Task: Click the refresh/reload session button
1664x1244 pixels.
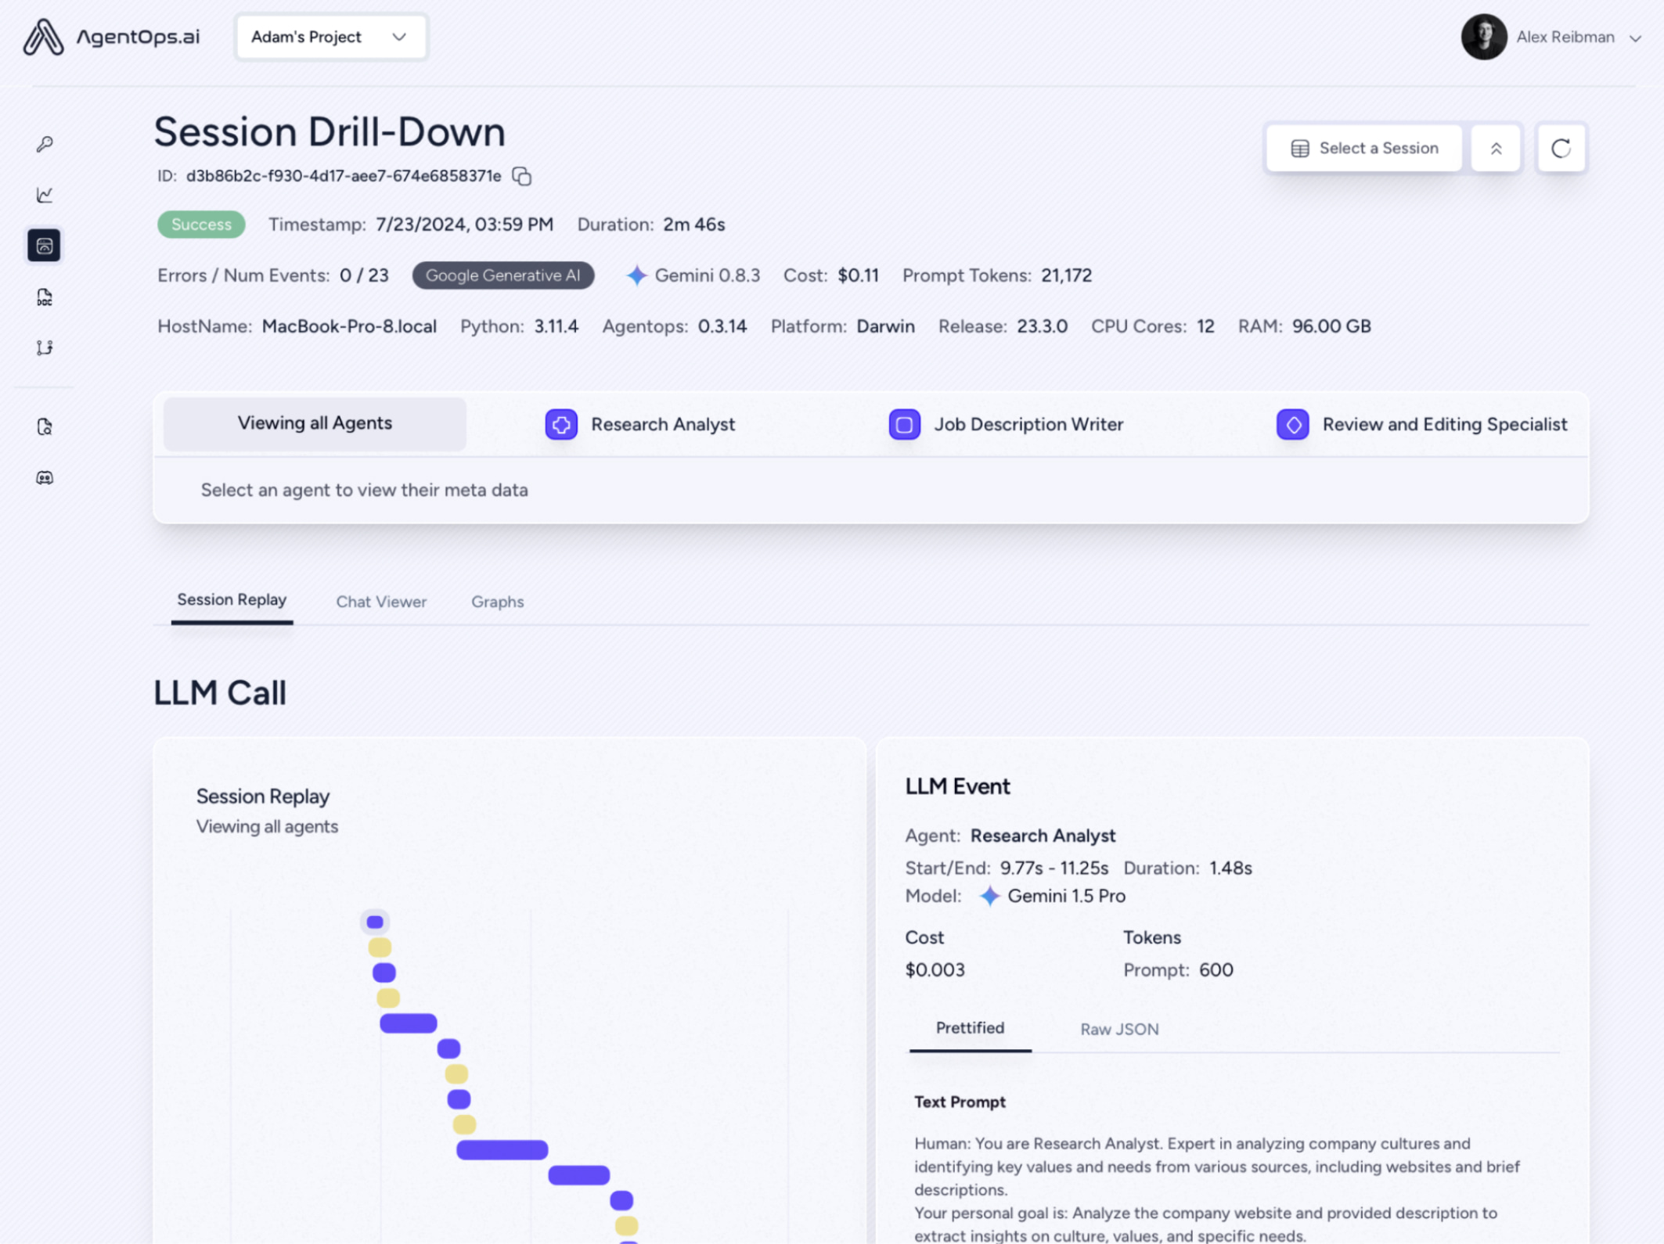Action: (x=1559, y=148)
